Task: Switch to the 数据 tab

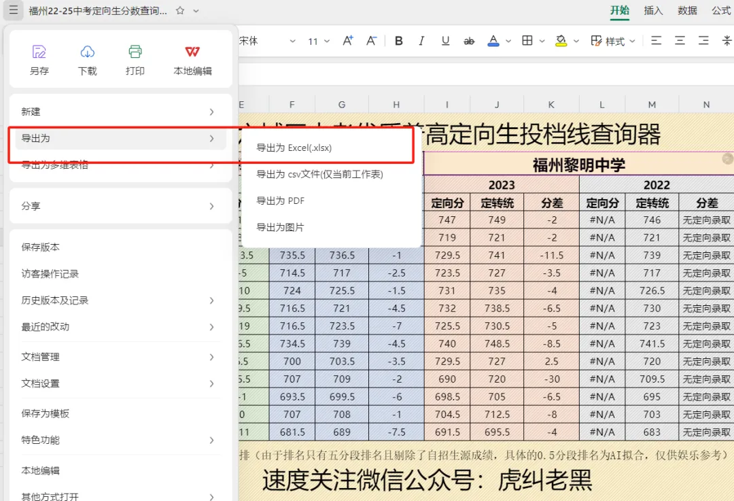Action: pos(686,10)
